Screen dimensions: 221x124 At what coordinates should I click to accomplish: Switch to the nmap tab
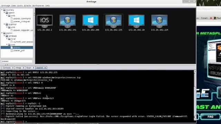(x=18, y=68)
